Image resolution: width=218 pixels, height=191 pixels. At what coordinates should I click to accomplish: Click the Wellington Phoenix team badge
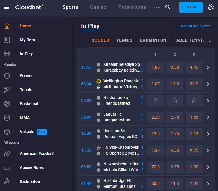tap(99, 81)
